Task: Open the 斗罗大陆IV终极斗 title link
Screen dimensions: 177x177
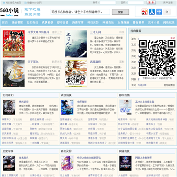Action: point(38,32)
